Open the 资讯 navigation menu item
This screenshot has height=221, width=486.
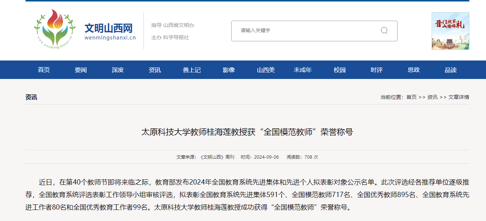click(x=155, y=70)
